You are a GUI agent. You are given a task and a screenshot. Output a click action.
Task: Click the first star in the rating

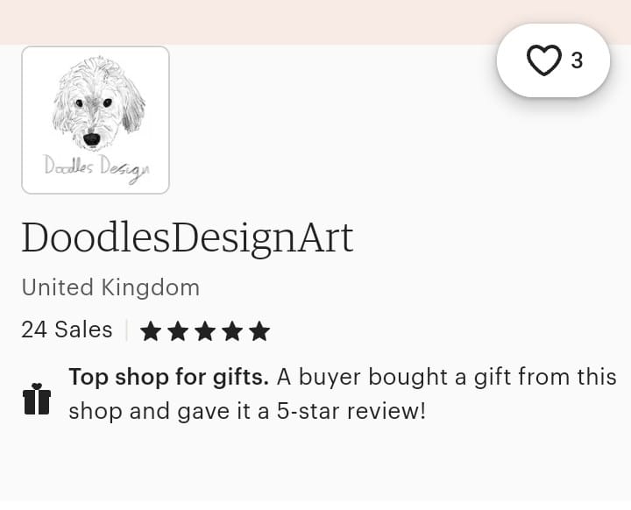coord(151,331)
